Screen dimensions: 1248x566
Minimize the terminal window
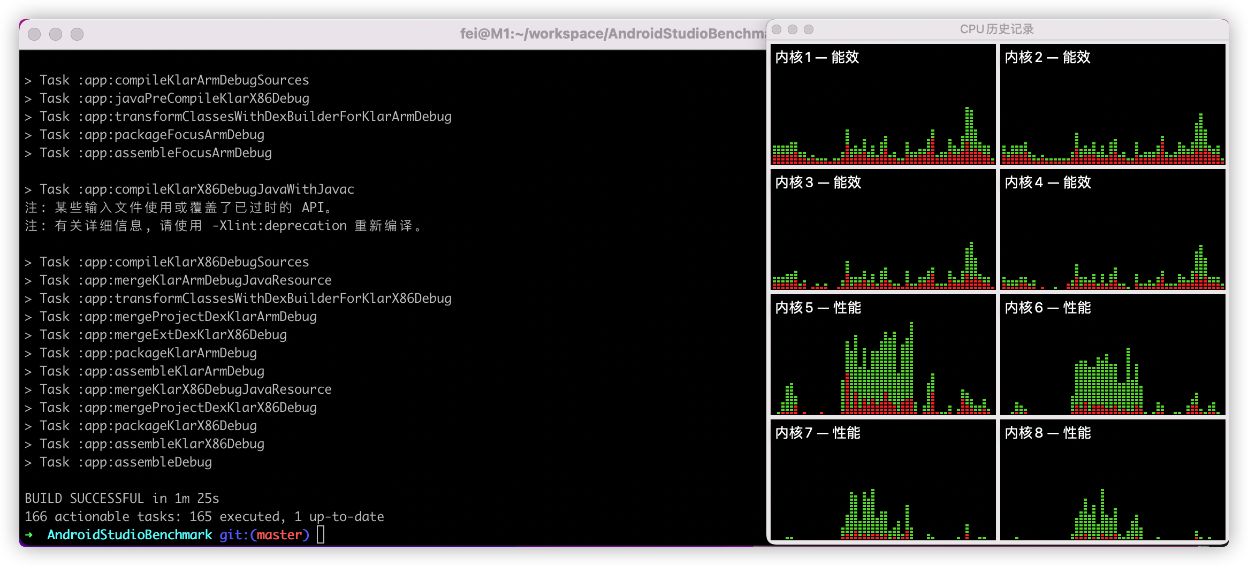(x=56, y=34)
